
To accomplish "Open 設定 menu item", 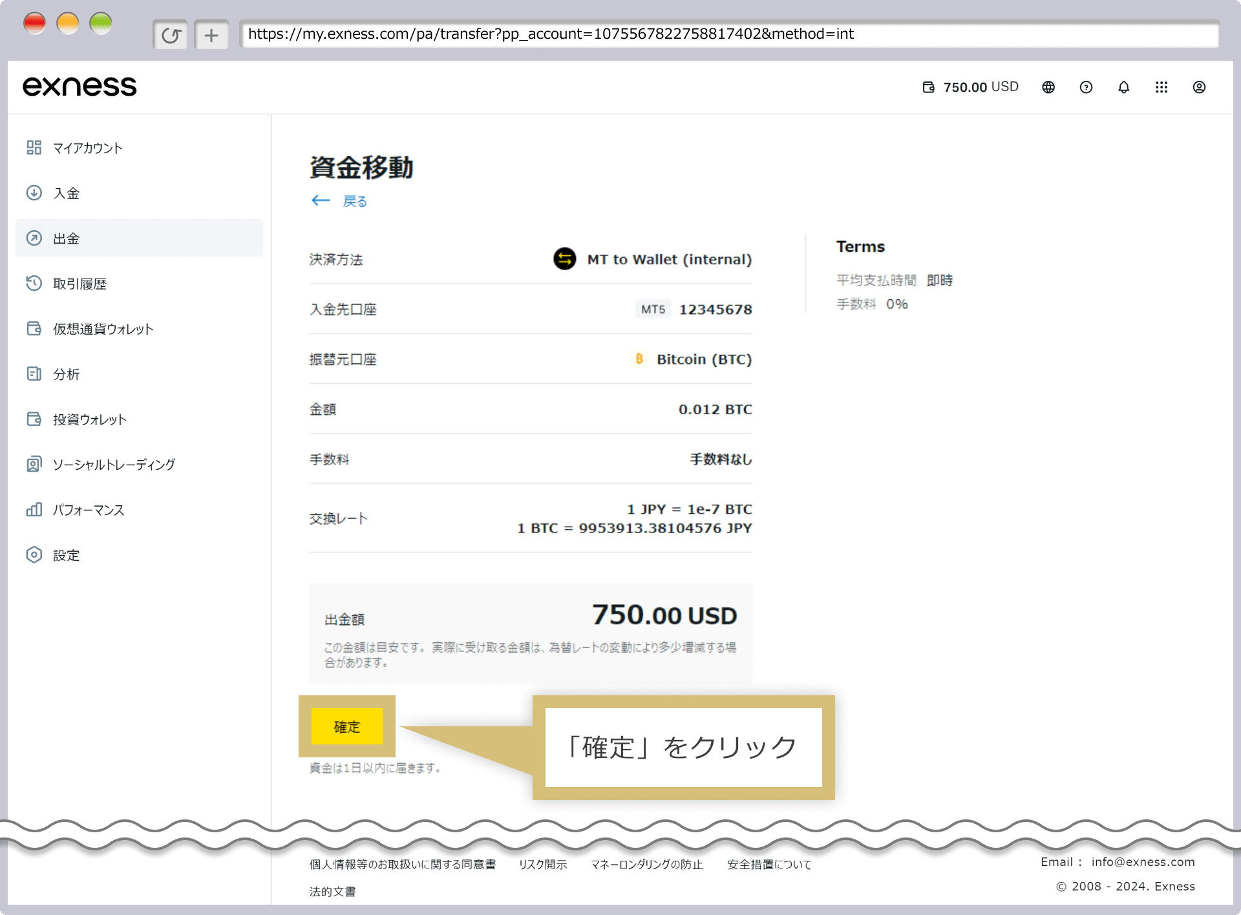I will tap(139, 554).
